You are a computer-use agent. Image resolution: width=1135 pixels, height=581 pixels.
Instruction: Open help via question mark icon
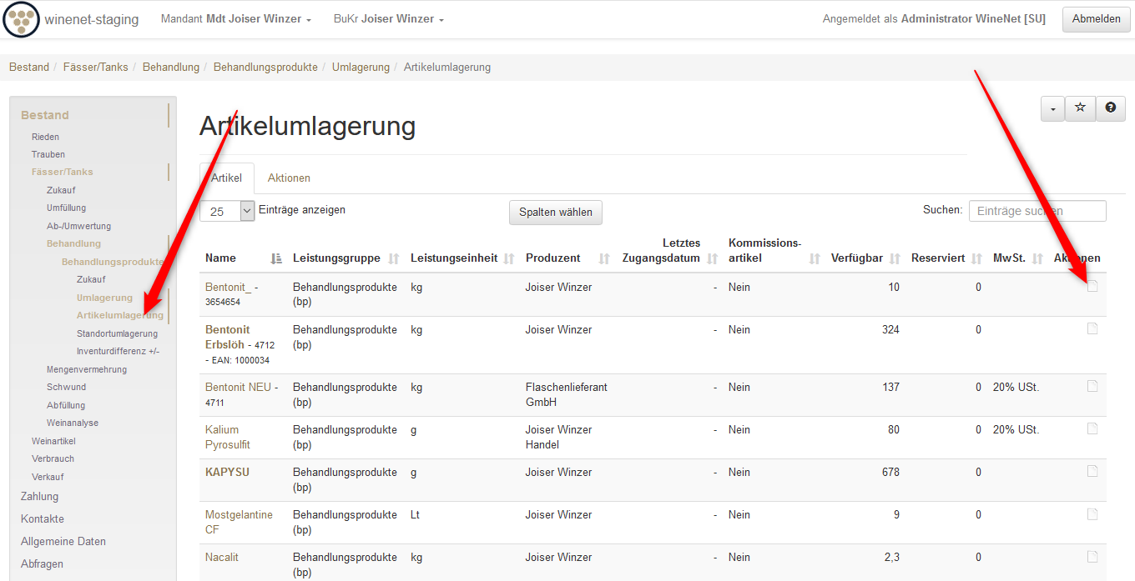[1110, 108]
